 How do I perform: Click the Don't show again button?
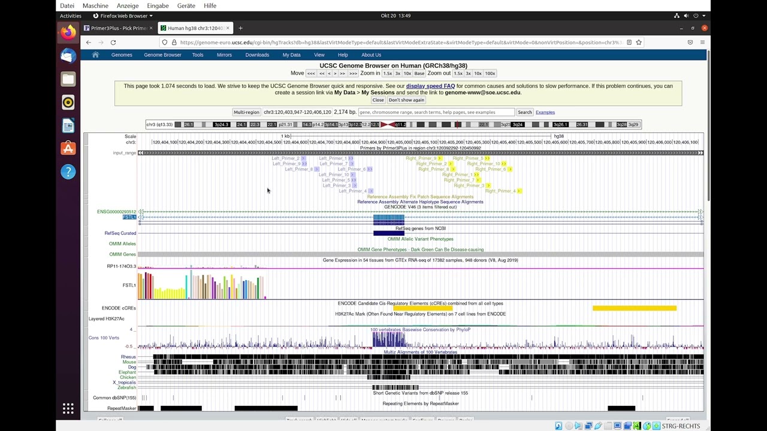pos(406,100)
